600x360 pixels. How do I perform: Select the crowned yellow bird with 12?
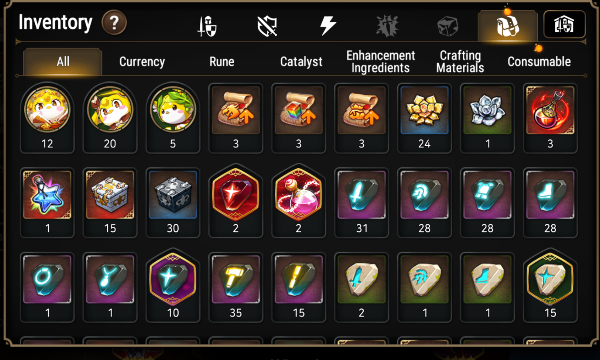pos(47,118)
